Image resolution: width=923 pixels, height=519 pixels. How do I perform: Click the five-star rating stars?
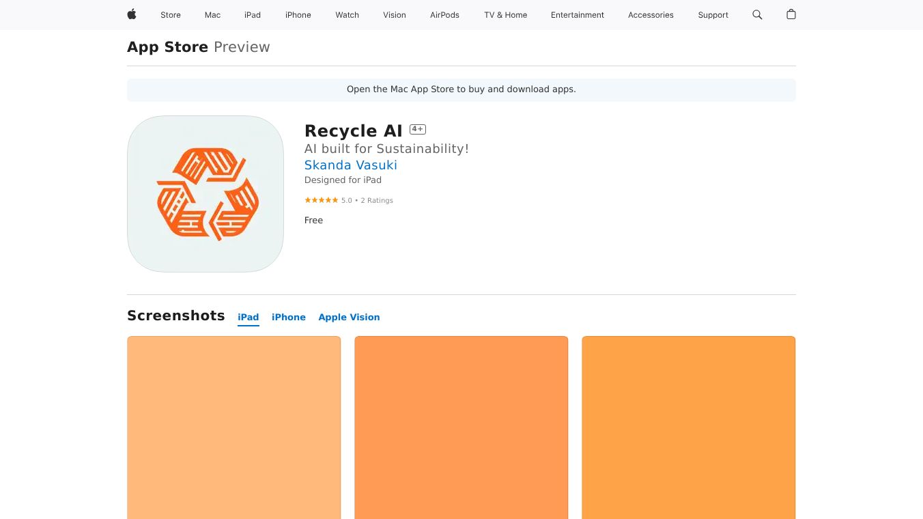point(321,200)
